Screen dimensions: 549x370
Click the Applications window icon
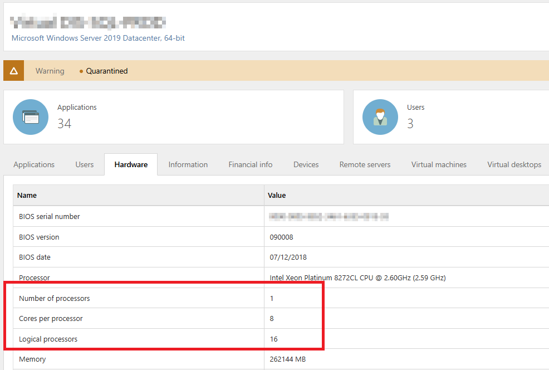coord(31,117)
